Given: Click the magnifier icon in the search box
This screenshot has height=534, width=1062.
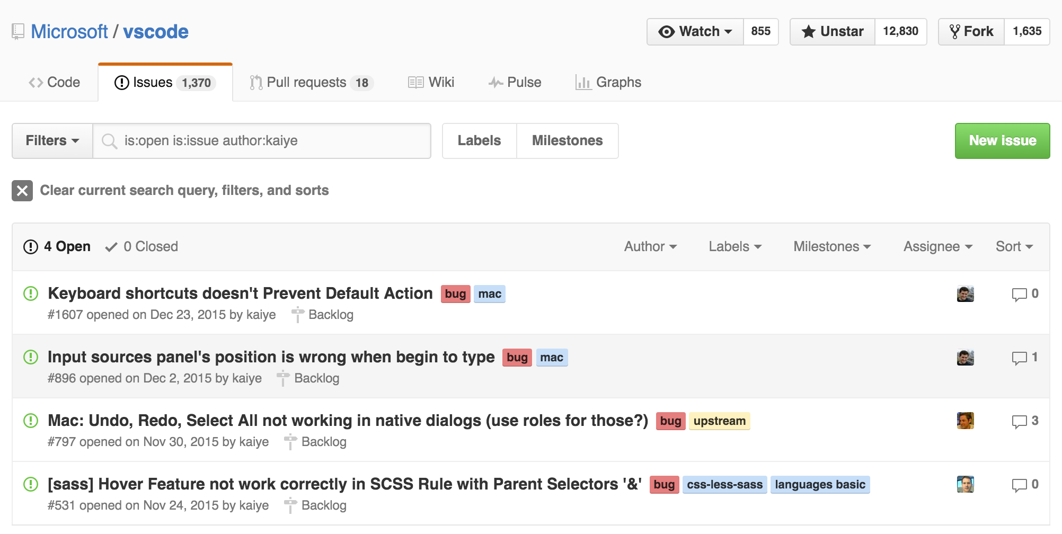Looking at the screenshot, I should click(110, 141).
